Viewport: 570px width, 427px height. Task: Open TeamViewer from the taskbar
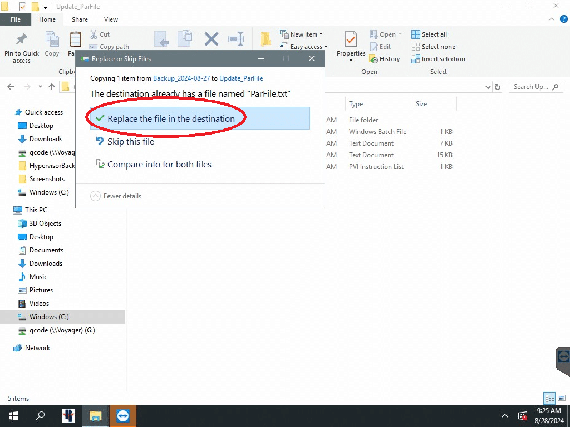[122, 416]
